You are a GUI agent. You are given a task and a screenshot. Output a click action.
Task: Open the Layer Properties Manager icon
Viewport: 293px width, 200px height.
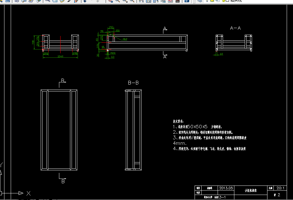click(200, 1)
